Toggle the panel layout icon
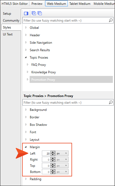 coord(26,13)
